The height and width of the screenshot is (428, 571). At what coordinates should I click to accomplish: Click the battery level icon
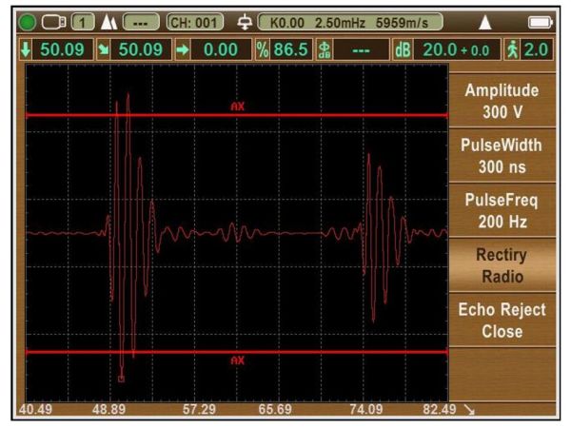tap(541, 23)
